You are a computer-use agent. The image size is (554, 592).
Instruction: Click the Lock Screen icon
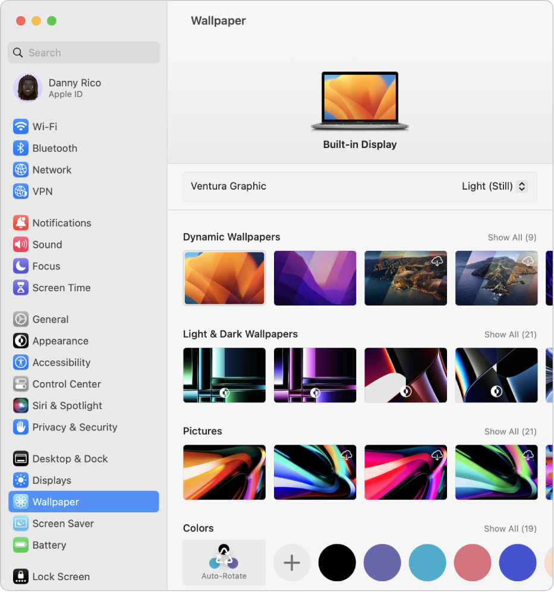pos(20,577)
